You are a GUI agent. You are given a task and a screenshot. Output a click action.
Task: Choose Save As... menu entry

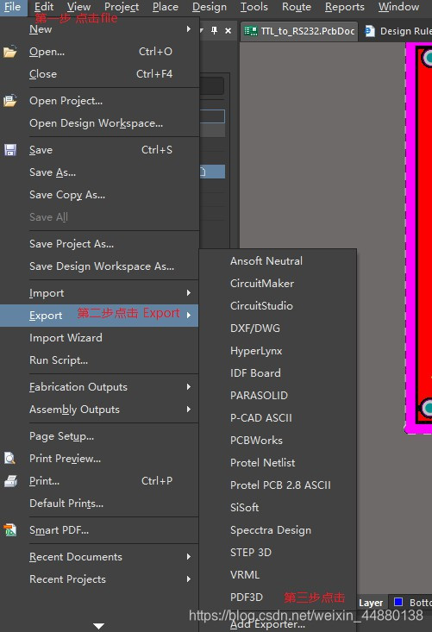[99, 172]
